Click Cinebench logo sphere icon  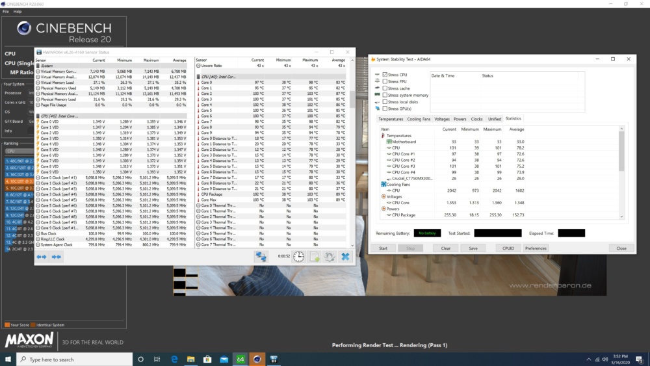click(x=24, y=28)
